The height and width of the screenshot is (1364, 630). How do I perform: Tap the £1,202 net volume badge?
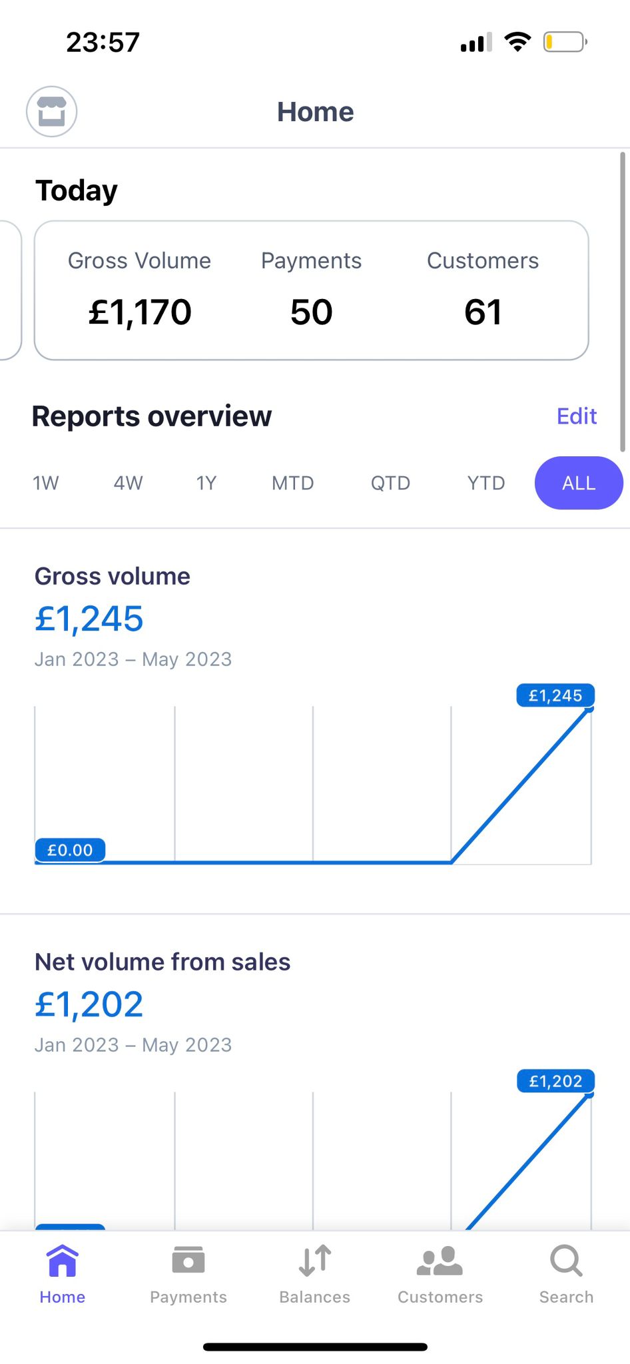click(555, 1080)
